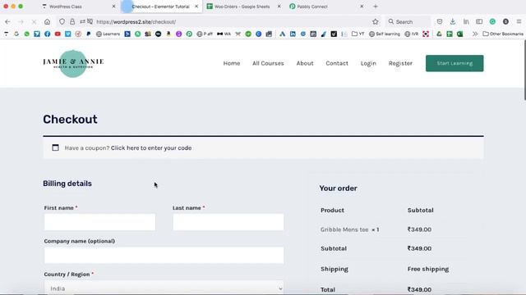
Task: Bookmark this page with the star icon
Action: point(376,22)
